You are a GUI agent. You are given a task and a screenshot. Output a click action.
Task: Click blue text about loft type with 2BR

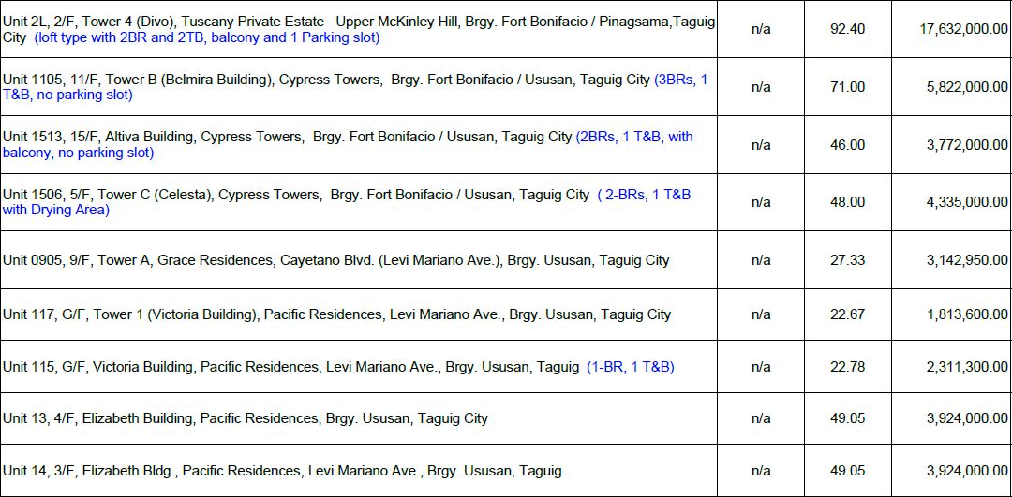tap(206, 38)
